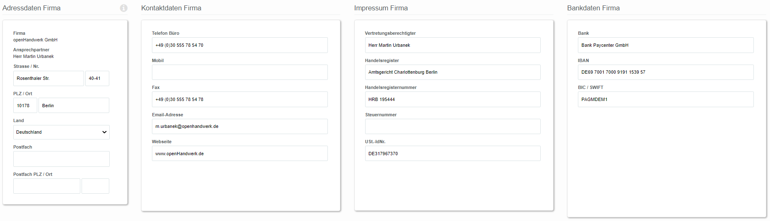
Task: Focus the empty Steuernummer field
Action: (x=452, y=126)
